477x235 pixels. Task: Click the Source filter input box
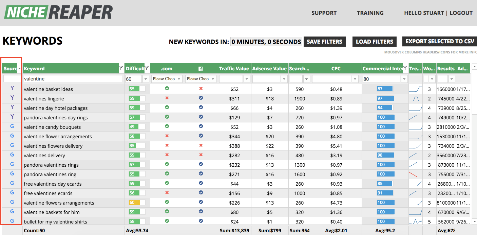tap(12, 79)
